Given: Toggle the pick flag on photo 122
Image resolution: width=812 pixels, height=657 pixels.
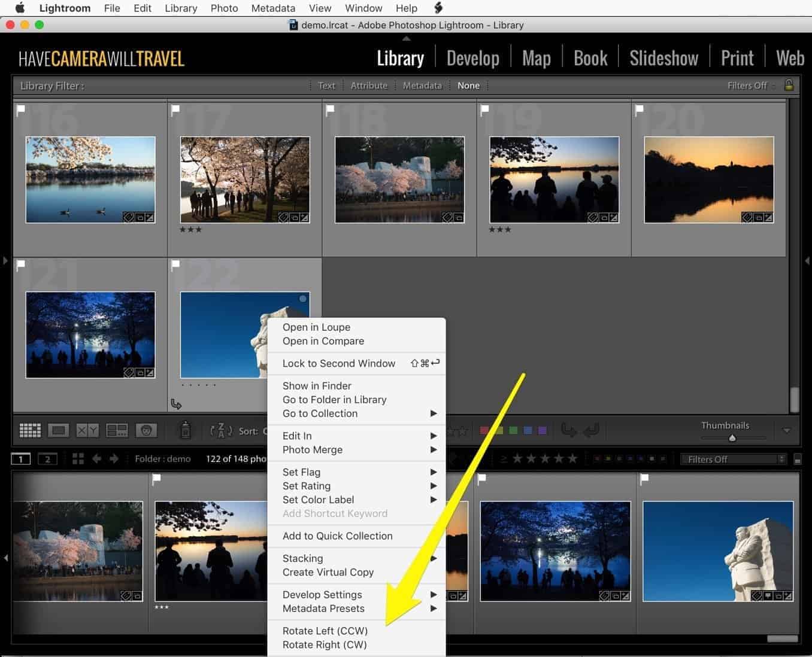Looking at the screenshot, I should [175, 266].
